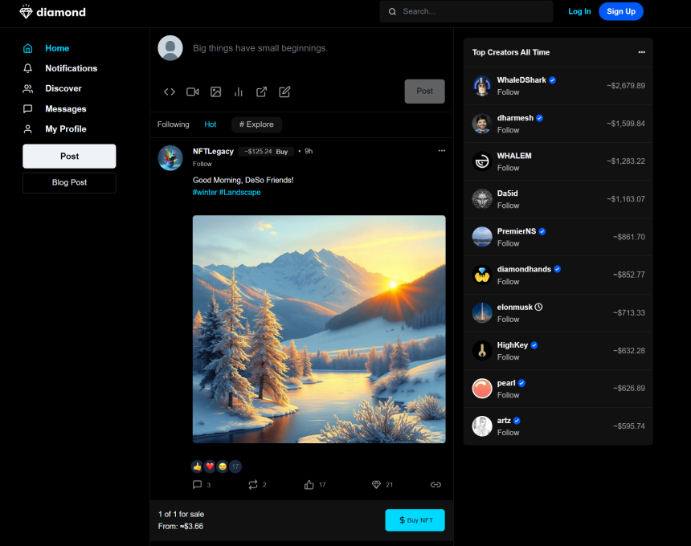Open Top Creators panel options menu
Viewport: 691px width, 546px height.
pyautogui.click(x=642, y=52)
